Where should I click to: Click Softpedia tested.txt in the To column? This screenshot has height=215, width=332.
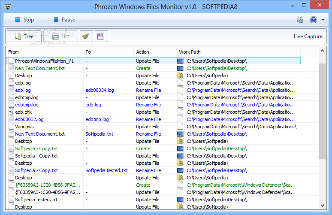pyautogui.click(x=106, y=170)
